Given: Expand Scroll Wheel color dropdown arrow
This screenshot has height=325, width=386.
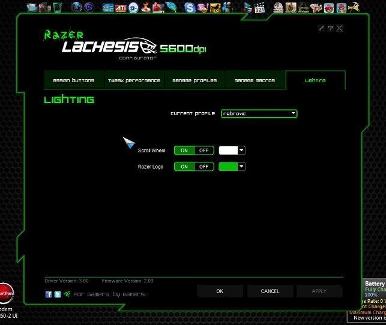Looking at the screenshot, I should 241,151.
